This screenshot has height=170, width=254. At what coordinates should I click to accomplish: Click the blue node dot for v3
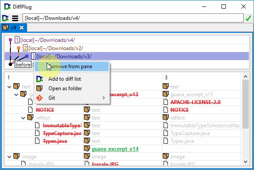click(x=27, y=56)
